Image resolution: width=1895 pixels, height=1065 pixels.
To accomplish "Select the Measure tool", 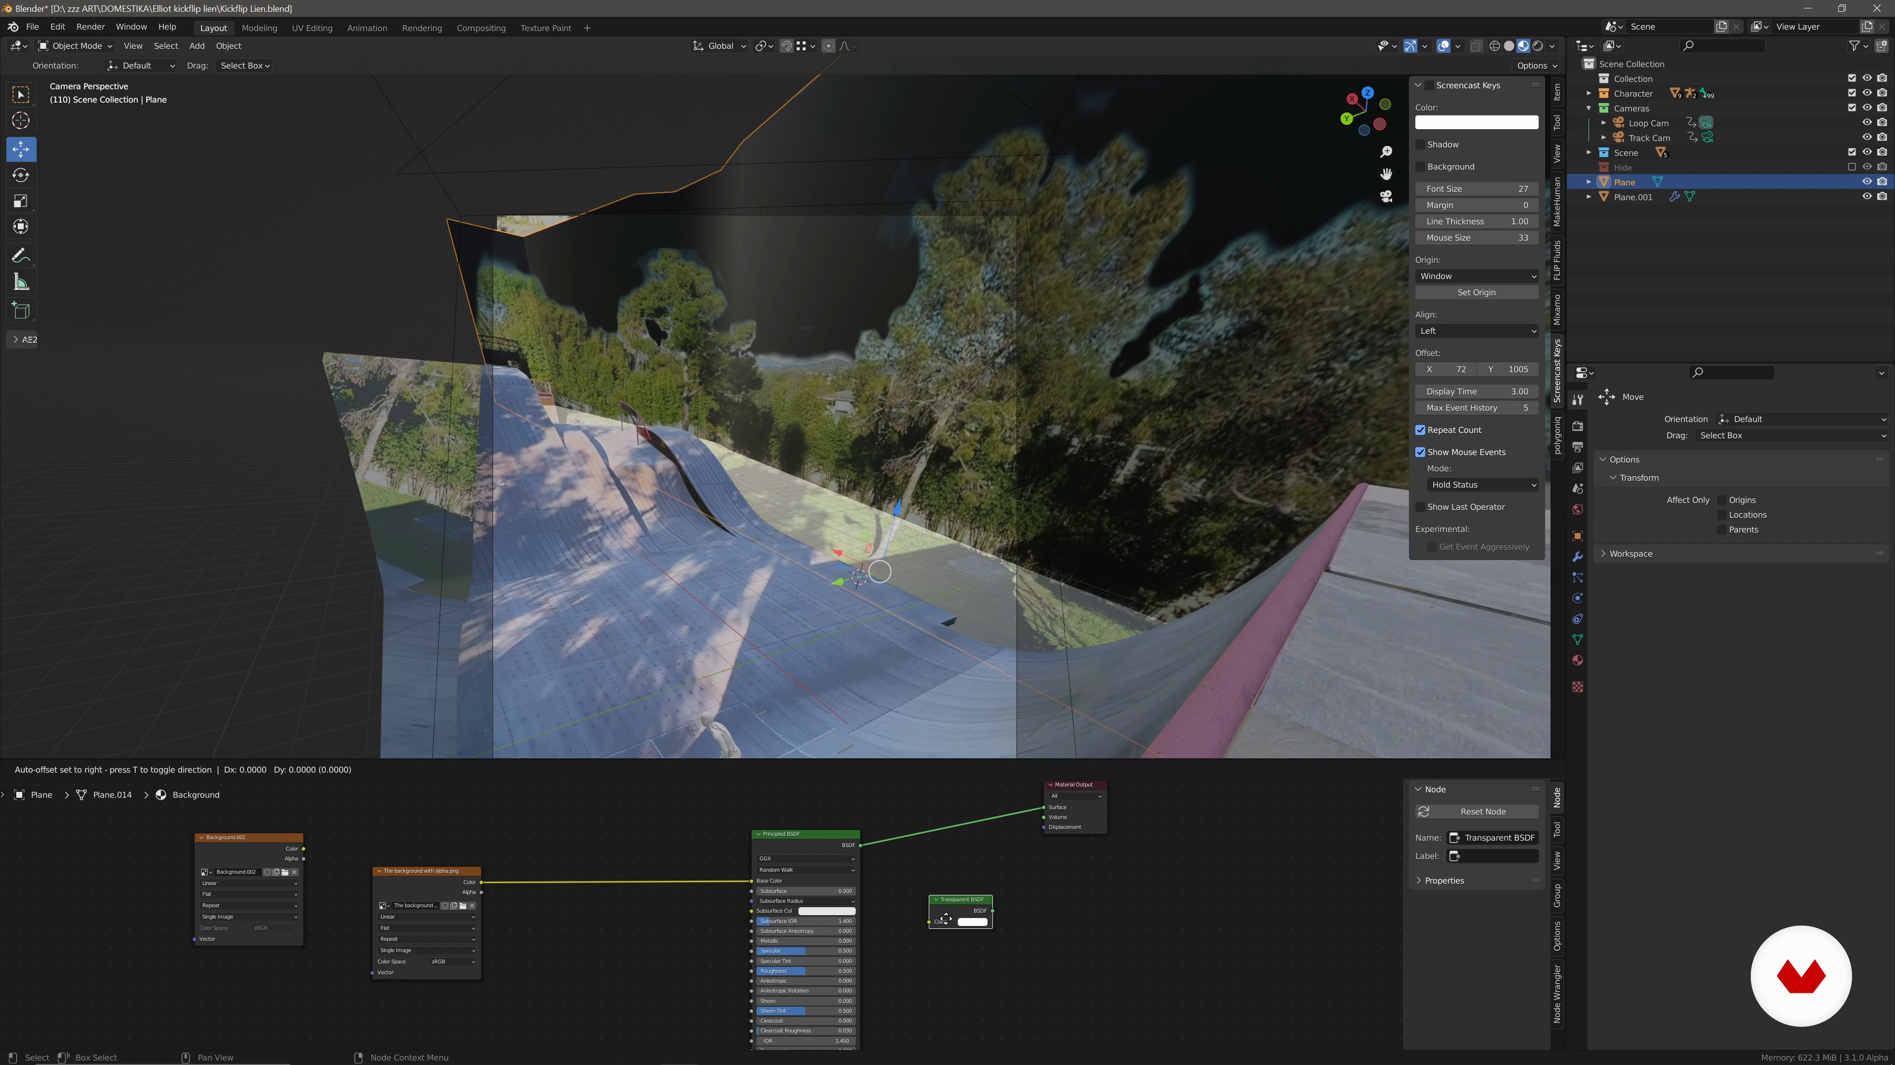I will click(x=21, y=282).
